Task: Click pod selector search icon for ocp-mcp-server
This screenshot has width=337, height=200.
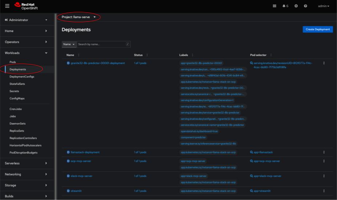Action: point(252,161)
